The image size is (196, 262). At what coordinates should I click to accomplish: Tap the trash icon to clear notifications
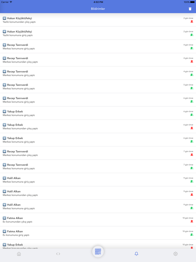[190, 9]
